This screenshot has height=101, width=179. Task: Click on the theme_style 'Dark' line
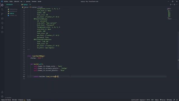[x=48, y=66]
